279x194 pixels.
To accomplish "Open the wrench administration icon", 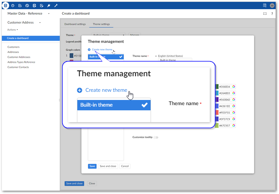I will (56, 6).
